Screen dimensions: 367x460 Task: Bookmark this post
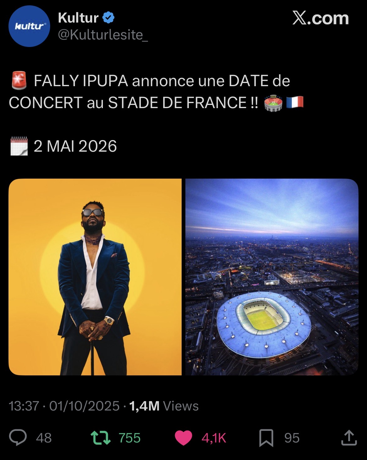[x=266, y=438]
